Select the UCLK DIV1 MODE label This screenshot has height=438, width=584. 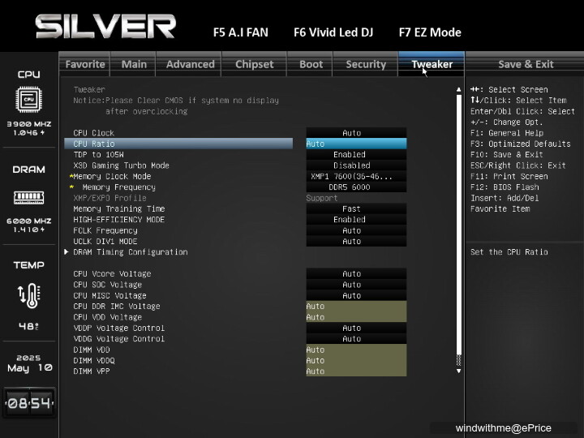click(x=105, y=242)
